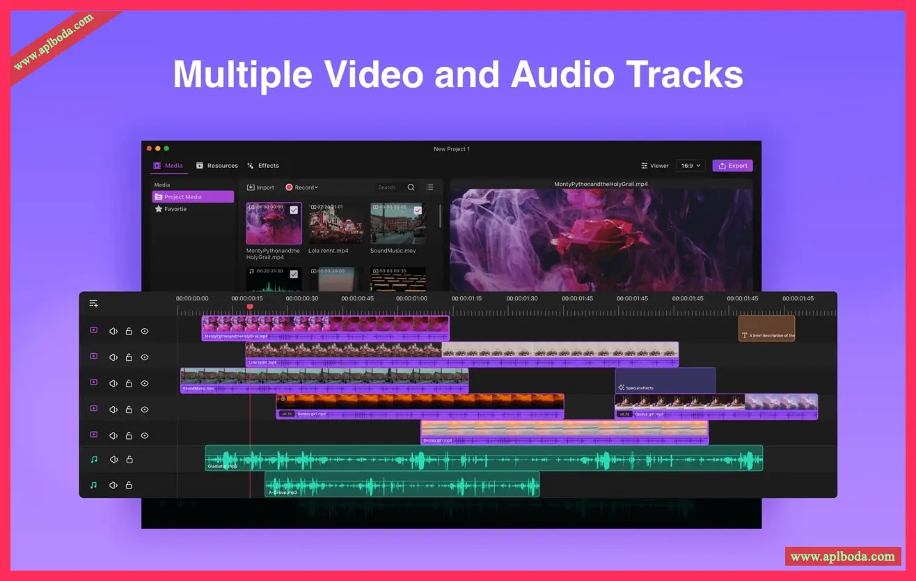Viewport: 916px width, 581px height.
Task: Click the music note icon on Gladiator.mp3 track
Action: point(94,459)
